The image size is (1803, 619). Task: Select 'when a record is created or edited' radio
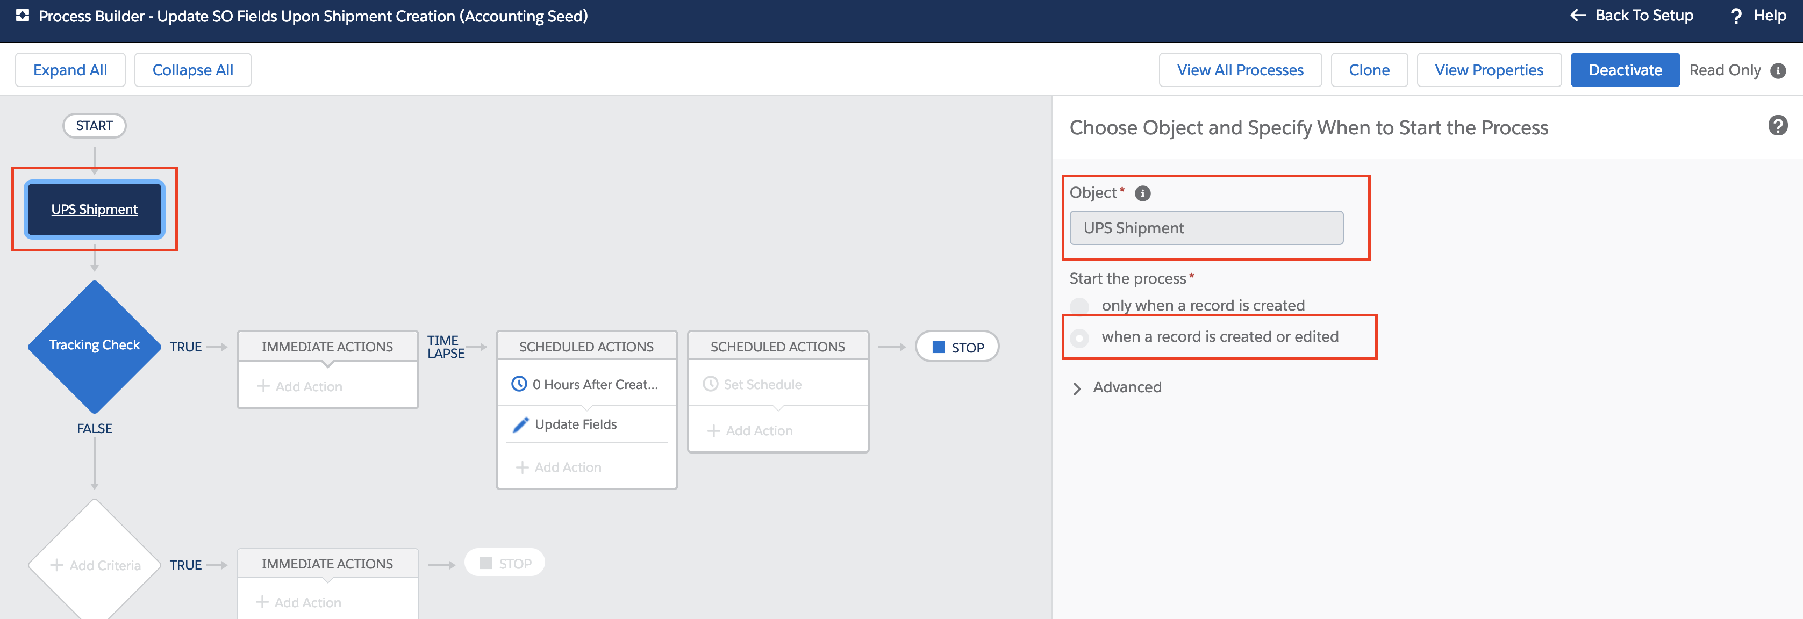[1079, 338]
